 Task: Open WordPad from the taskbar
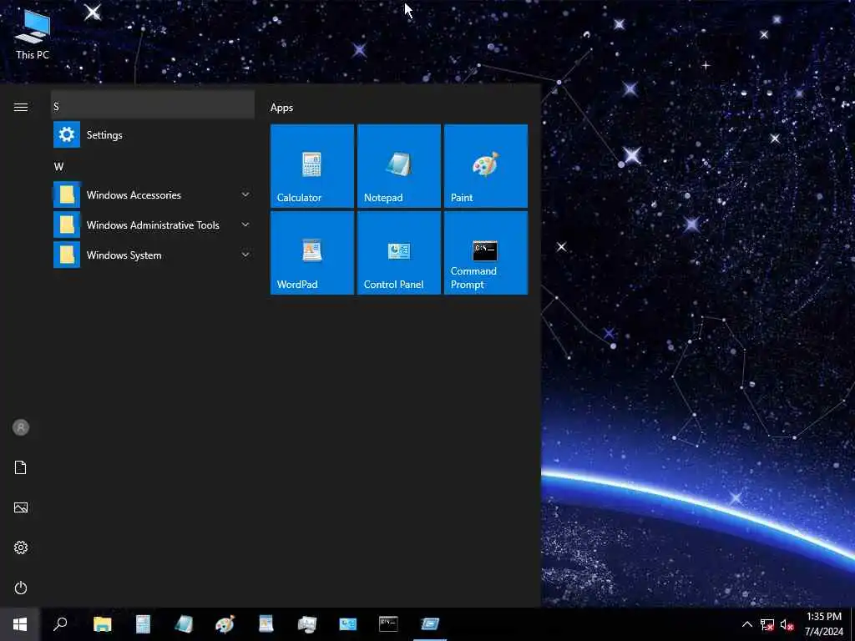266,624
